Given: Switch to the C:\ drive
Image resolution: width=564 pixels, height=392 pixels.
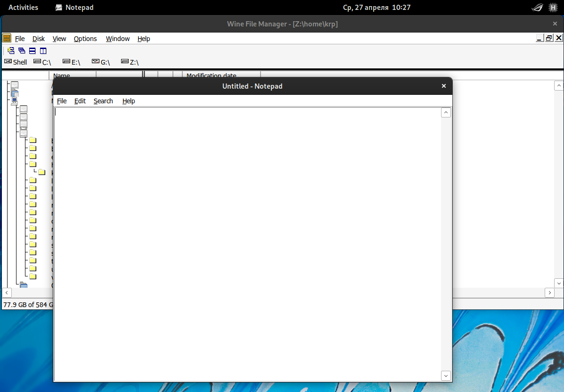Looking at the screenshot, I should point(42,62).
